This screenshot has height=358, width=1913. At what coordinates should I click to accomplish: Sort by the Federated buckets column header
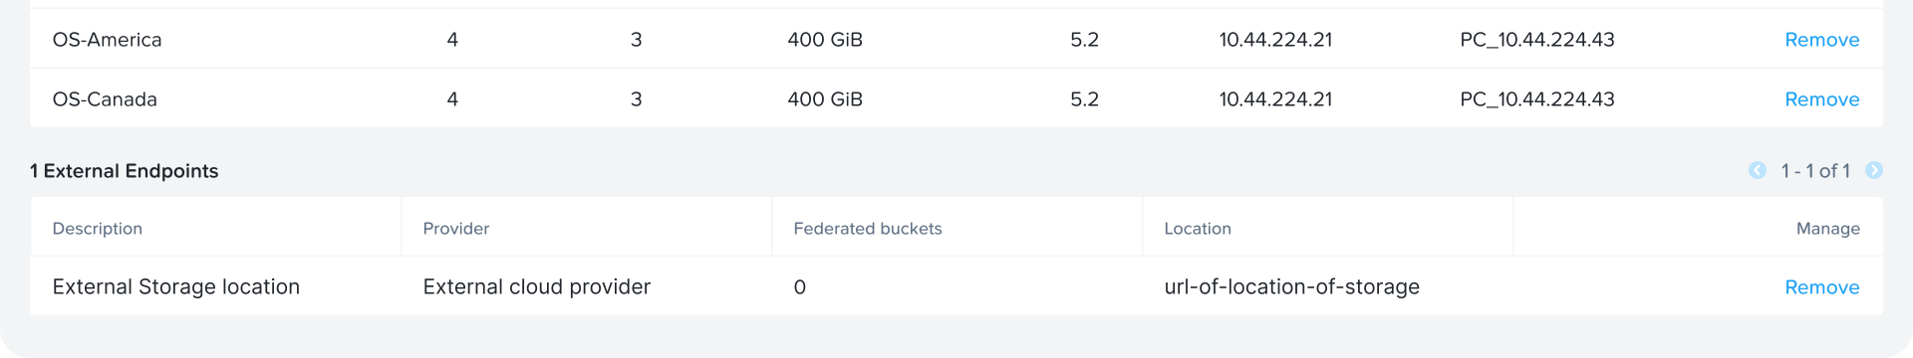[x=868, y=229]
